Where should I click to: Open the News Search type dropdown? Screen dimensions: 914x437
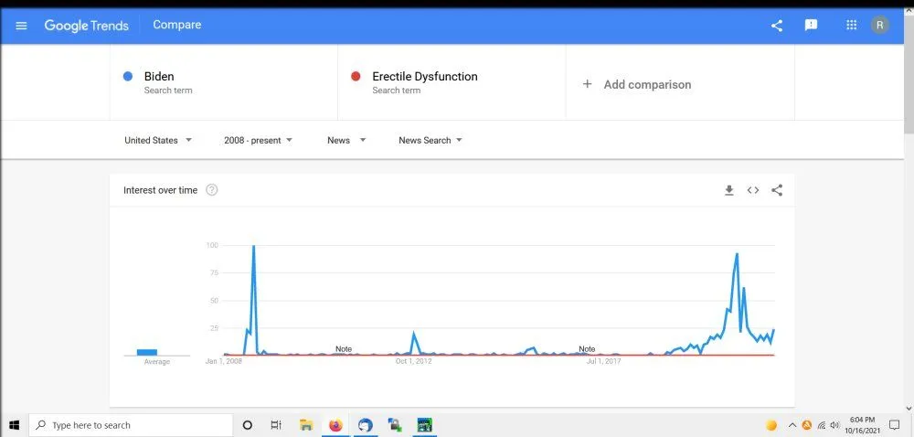[x=430, y=140]
